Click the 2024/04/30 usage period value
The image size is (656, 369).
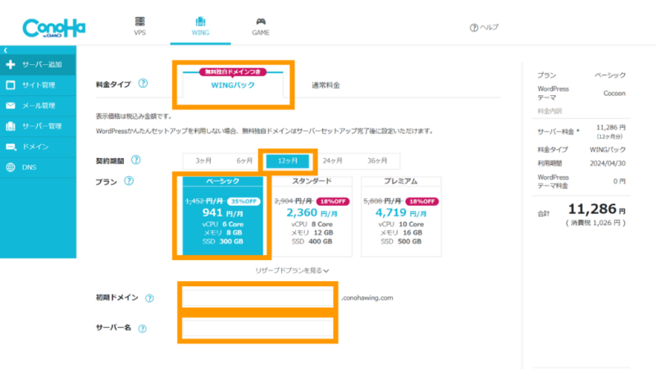[608, 163]
